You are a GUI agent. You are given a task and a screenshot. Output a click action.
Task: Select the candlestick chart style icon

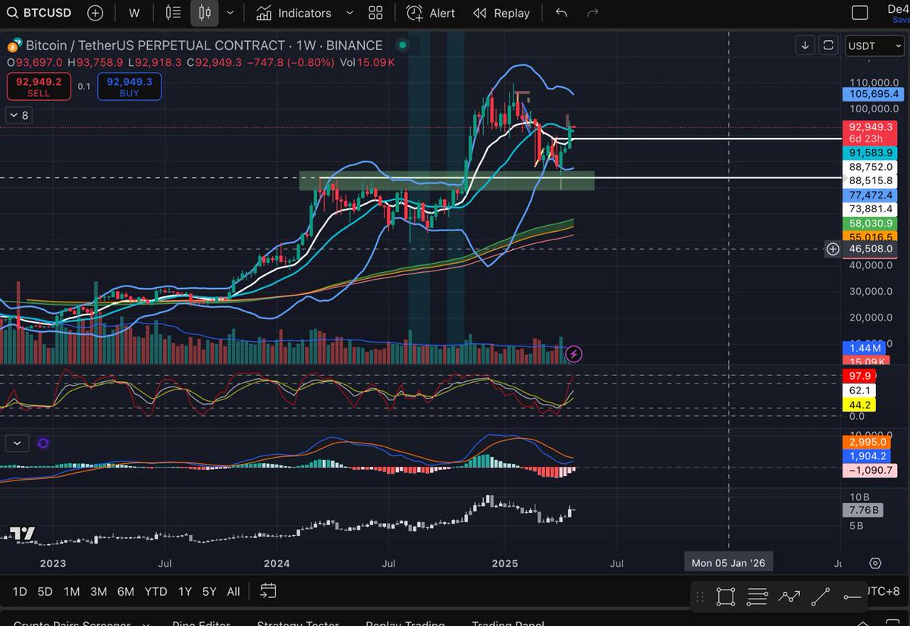point(204,13)
